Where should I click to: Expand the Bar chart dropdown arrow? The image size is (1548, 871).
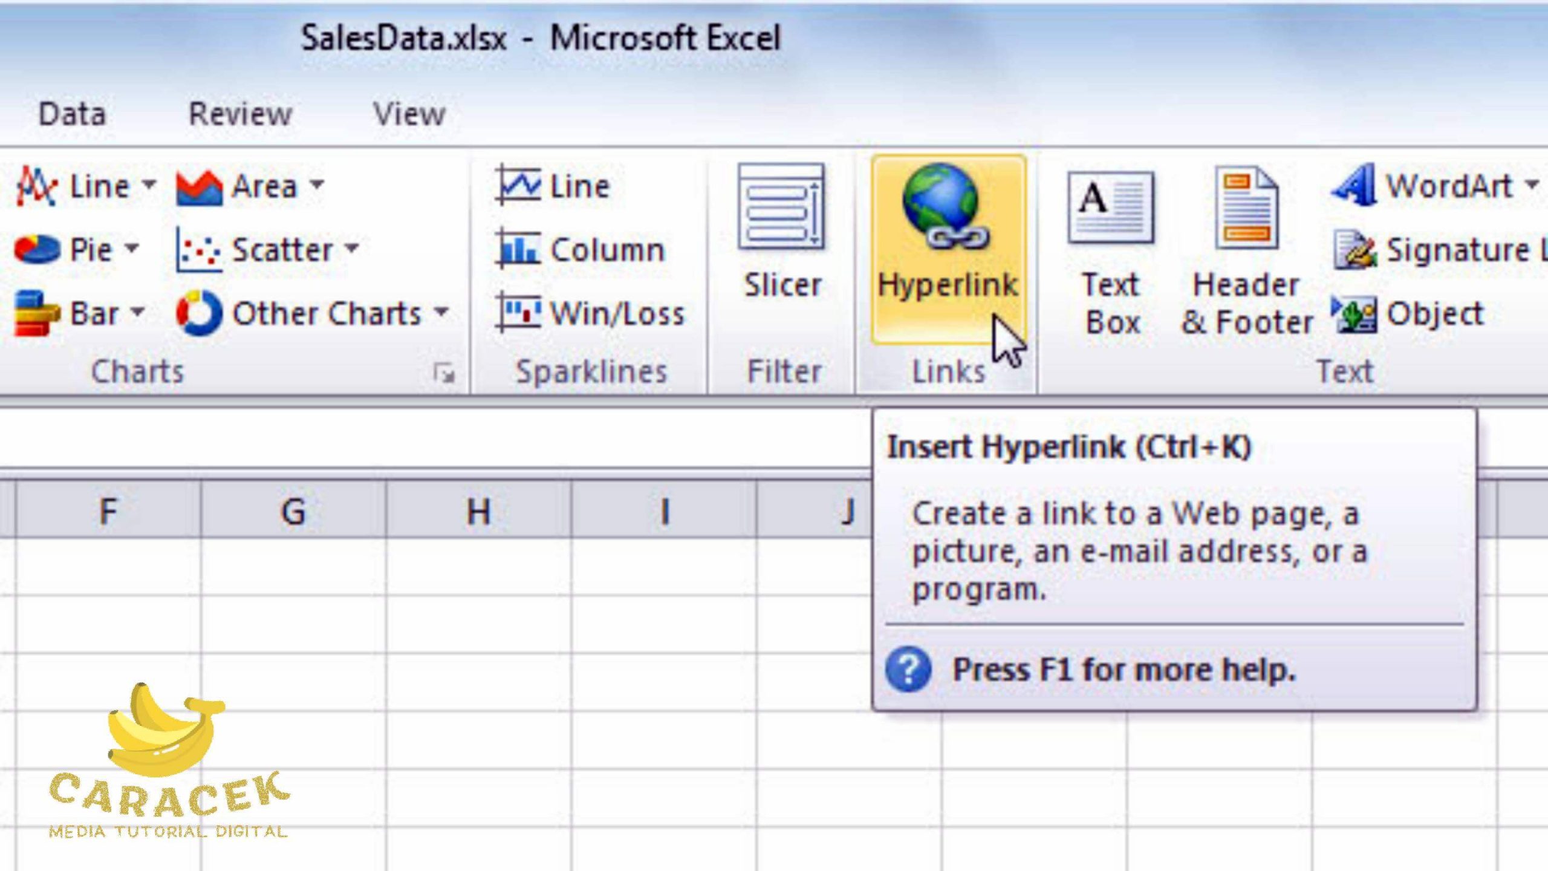click(137, 312)
